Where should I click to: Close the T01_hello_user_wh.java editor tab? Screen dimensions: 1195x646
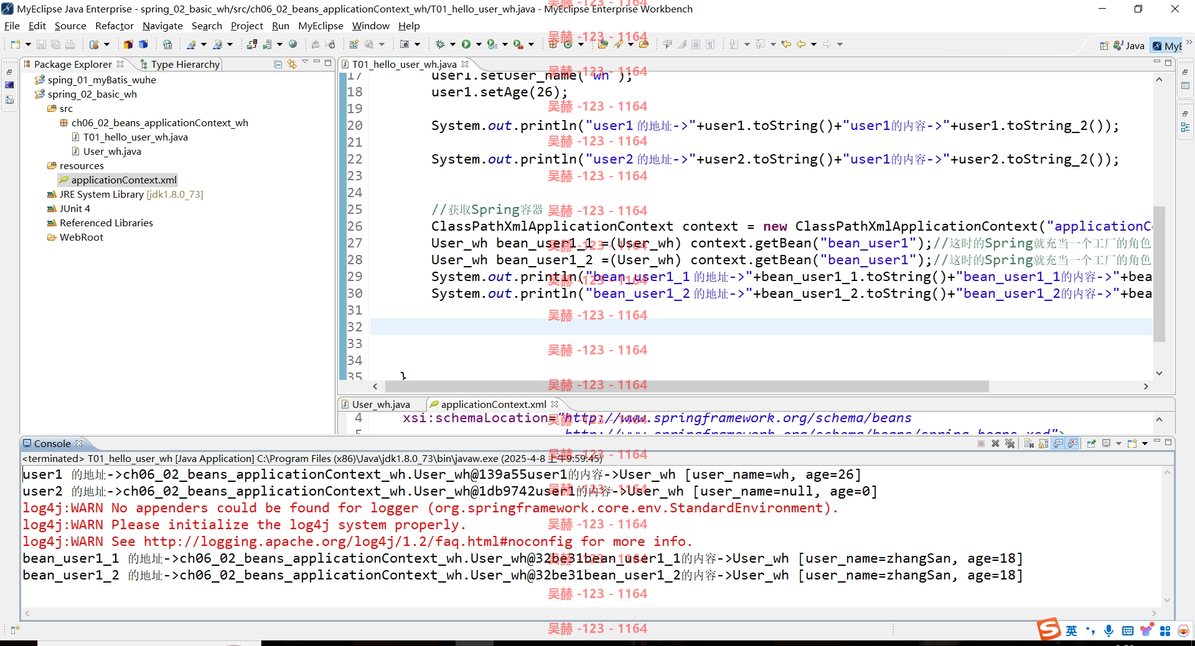[465, 64]
